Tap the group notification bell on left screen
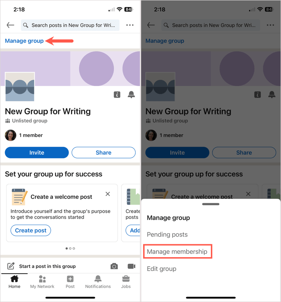 [131, 95]
